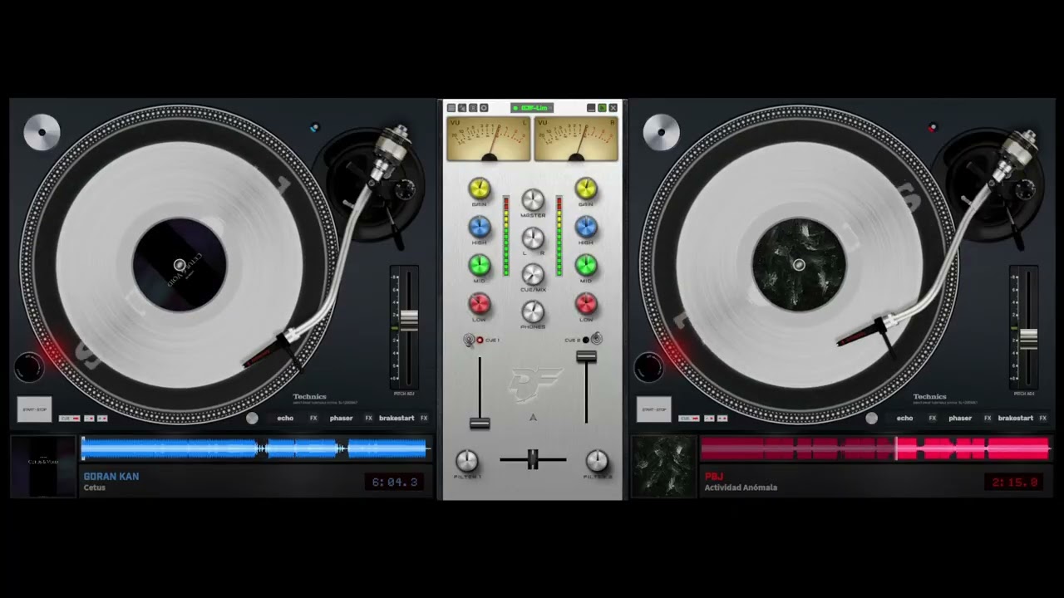This screenshot has width=1064, height=598.
Task: Click the left channel volume fader
Action: coord(480,423)
